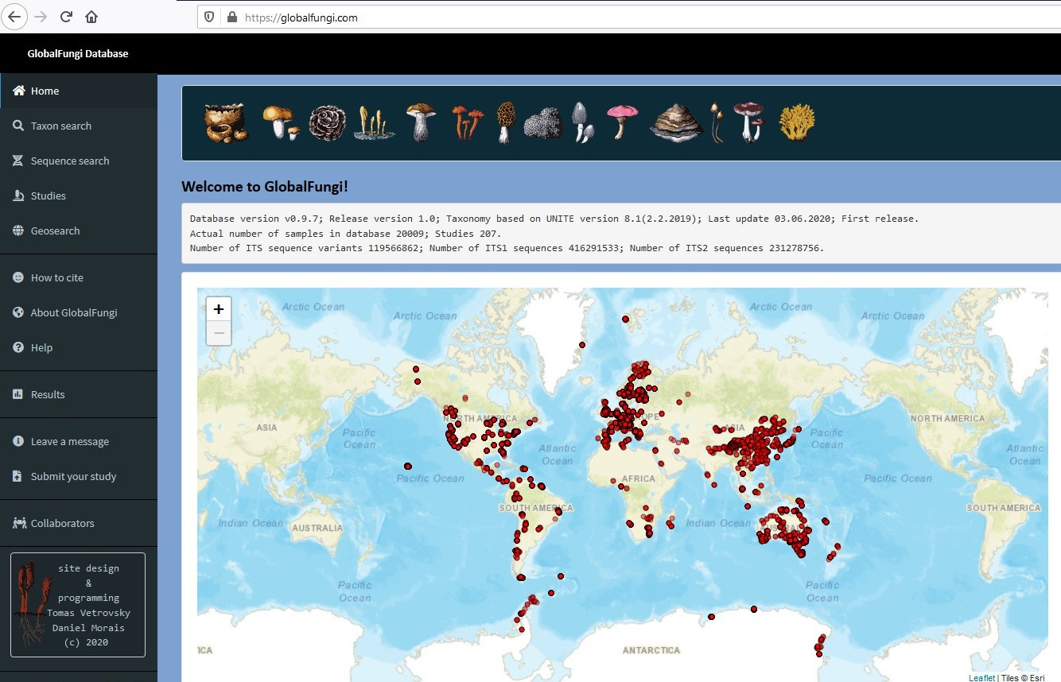Click the Home icon in sidebar
The image size is (1061, 682).
click(x=18, y=91)
